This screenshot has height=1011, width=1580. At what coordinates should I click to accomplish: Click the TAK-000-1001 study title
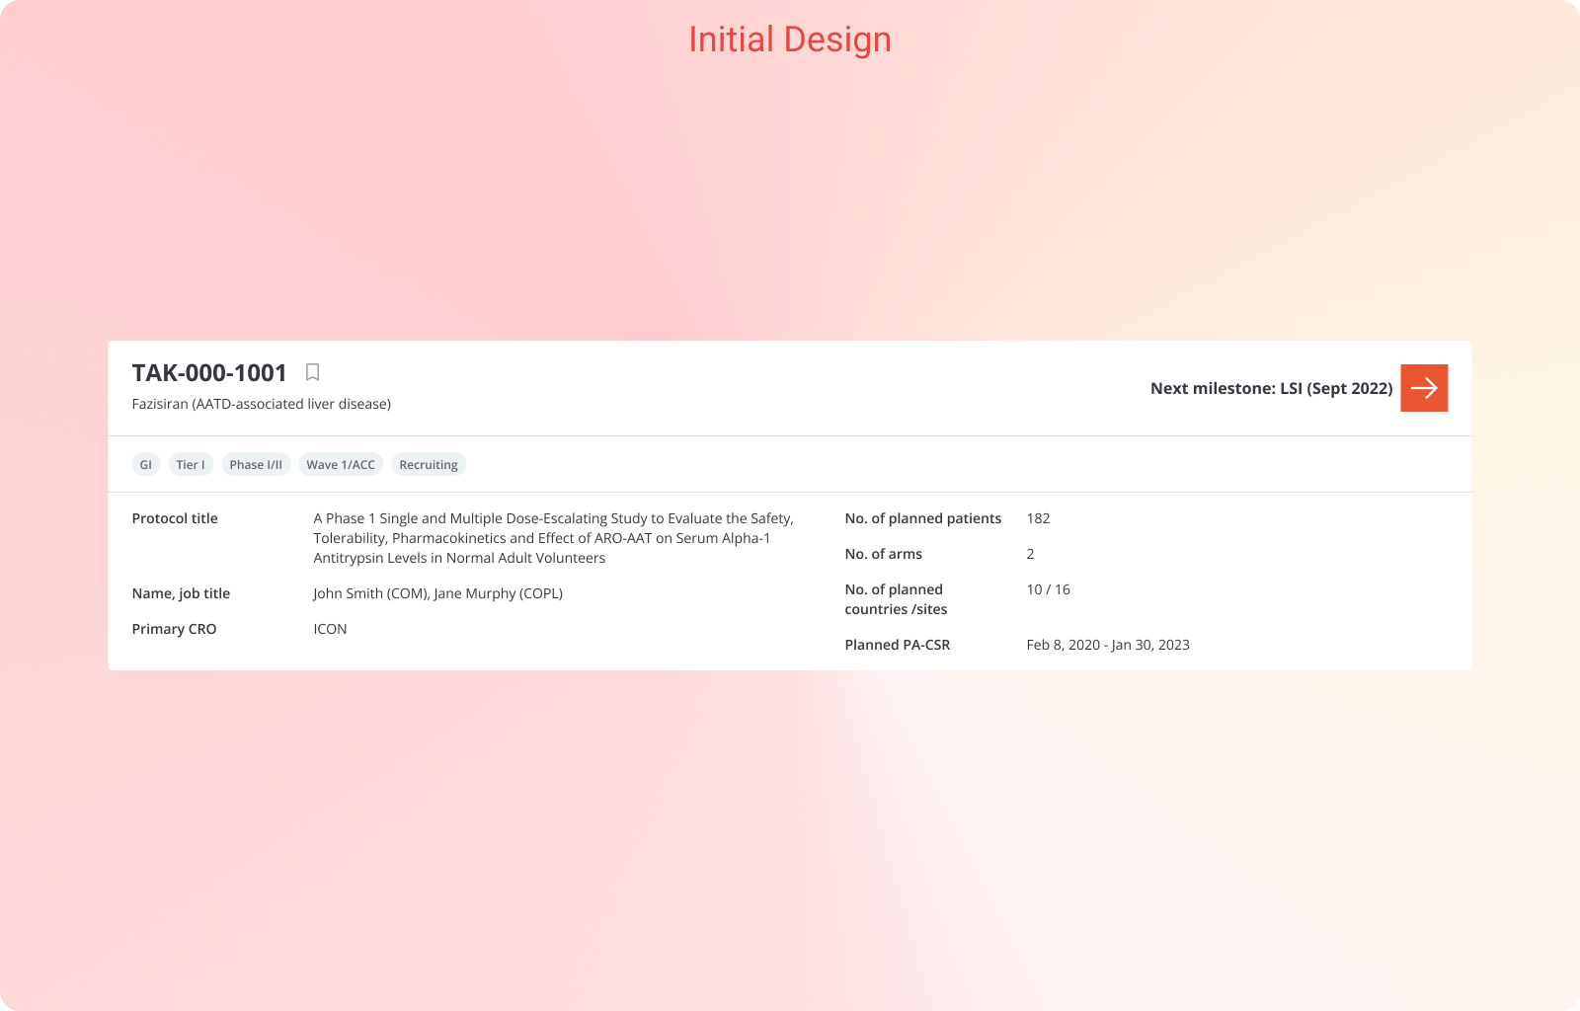coord(209,373)
